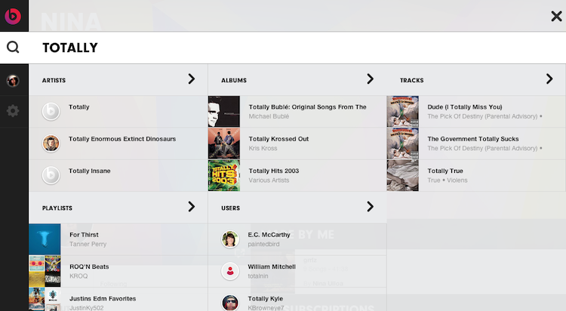Expand the Albums results chevron
This screenshot has width=566, height=311.
pyautogui.click(x=370, y=79)
